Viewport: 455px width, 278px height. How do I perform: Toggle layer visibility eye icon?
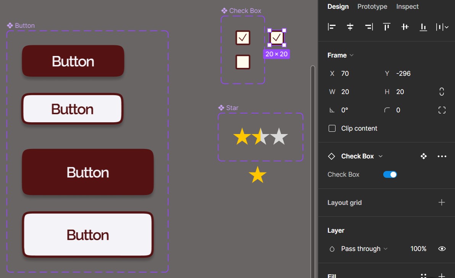[x=442, y=249]
